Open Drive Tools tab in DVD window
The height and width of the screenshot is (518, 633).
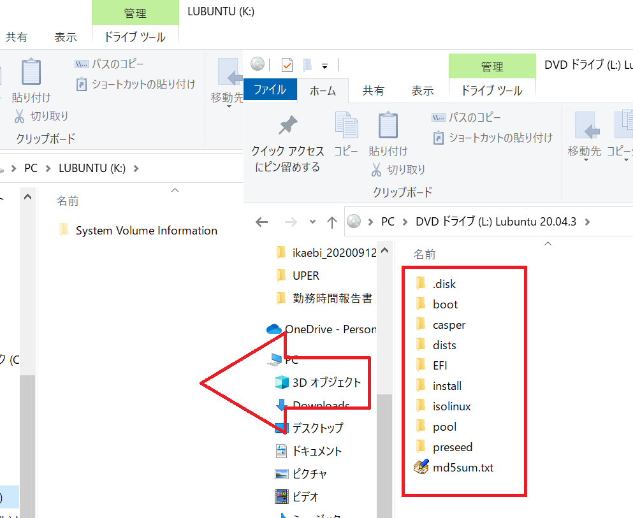[492, 90]
